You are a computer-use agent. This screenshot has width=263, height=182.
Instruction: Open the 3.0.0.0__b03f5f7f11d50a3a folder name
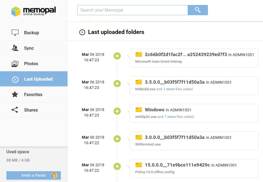(174, 137)
